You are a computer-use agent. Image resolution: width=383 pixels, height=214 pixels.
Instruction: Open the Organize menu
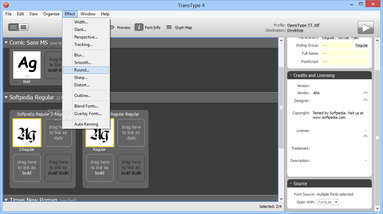51,14
